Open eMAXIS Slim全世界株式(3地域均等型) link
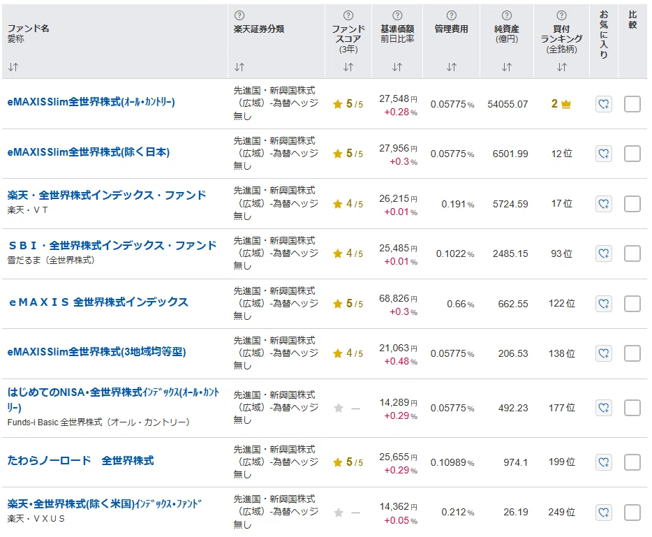The height and width of the screenshot is (537, 652). tap(96, 352)
